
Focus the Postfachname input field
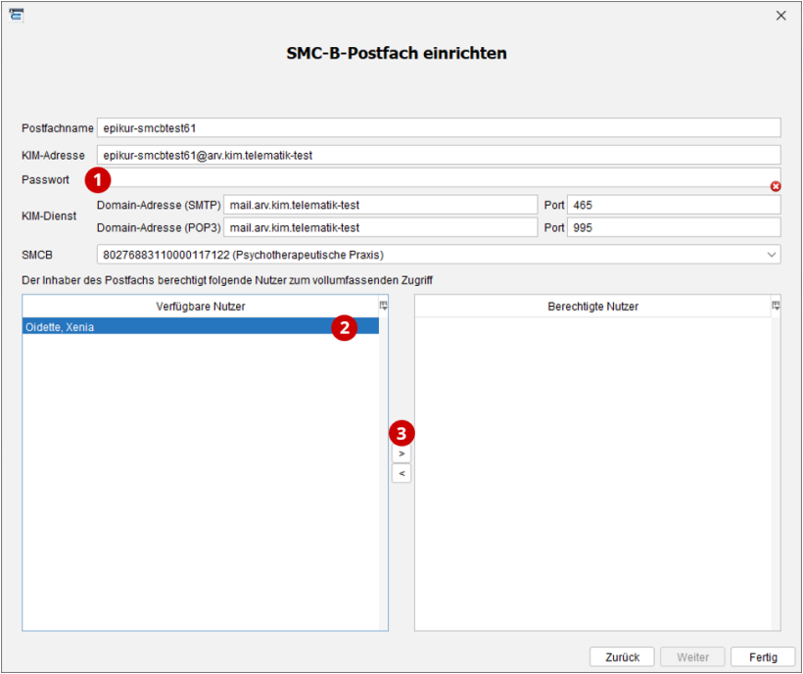pyautogui.click(x=439, y=128)
